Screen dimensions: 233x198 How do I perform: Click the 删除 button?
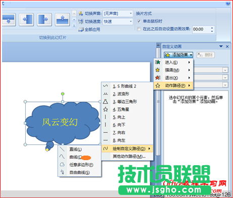point(206,55)
